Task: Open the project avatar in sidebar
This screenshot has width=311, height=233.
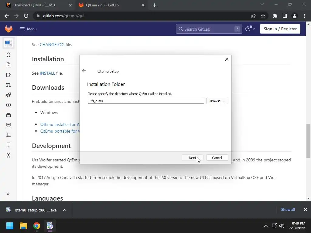Action: click(x=9, y=43)
